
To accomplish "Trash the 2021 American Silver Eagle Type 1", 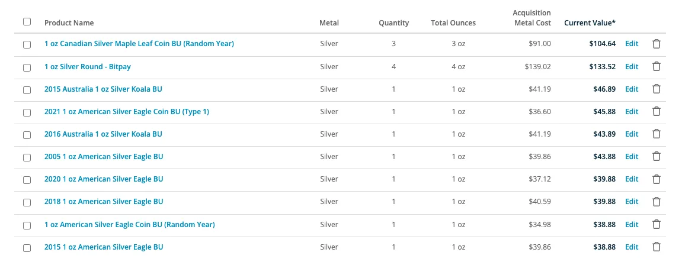I will coord(656,112).
